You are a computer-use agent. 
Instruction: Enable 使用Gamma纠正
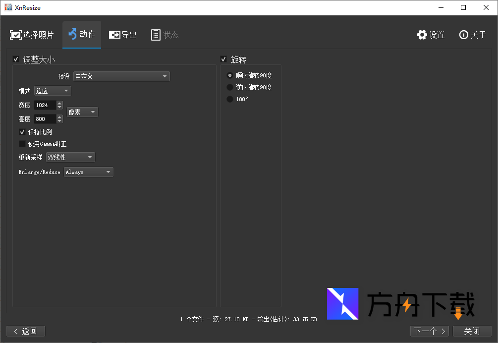(x=22, y=144)
